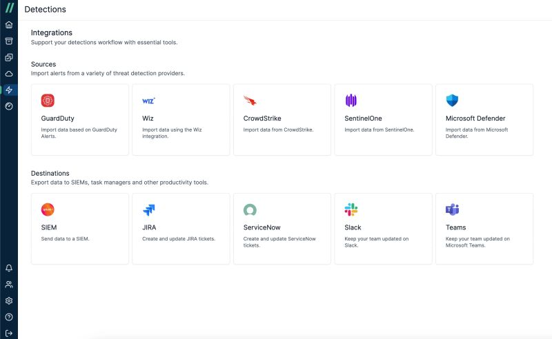Click the Detections page title
Viewport: 552px width, 339px height.
click(x=45, y=10)
